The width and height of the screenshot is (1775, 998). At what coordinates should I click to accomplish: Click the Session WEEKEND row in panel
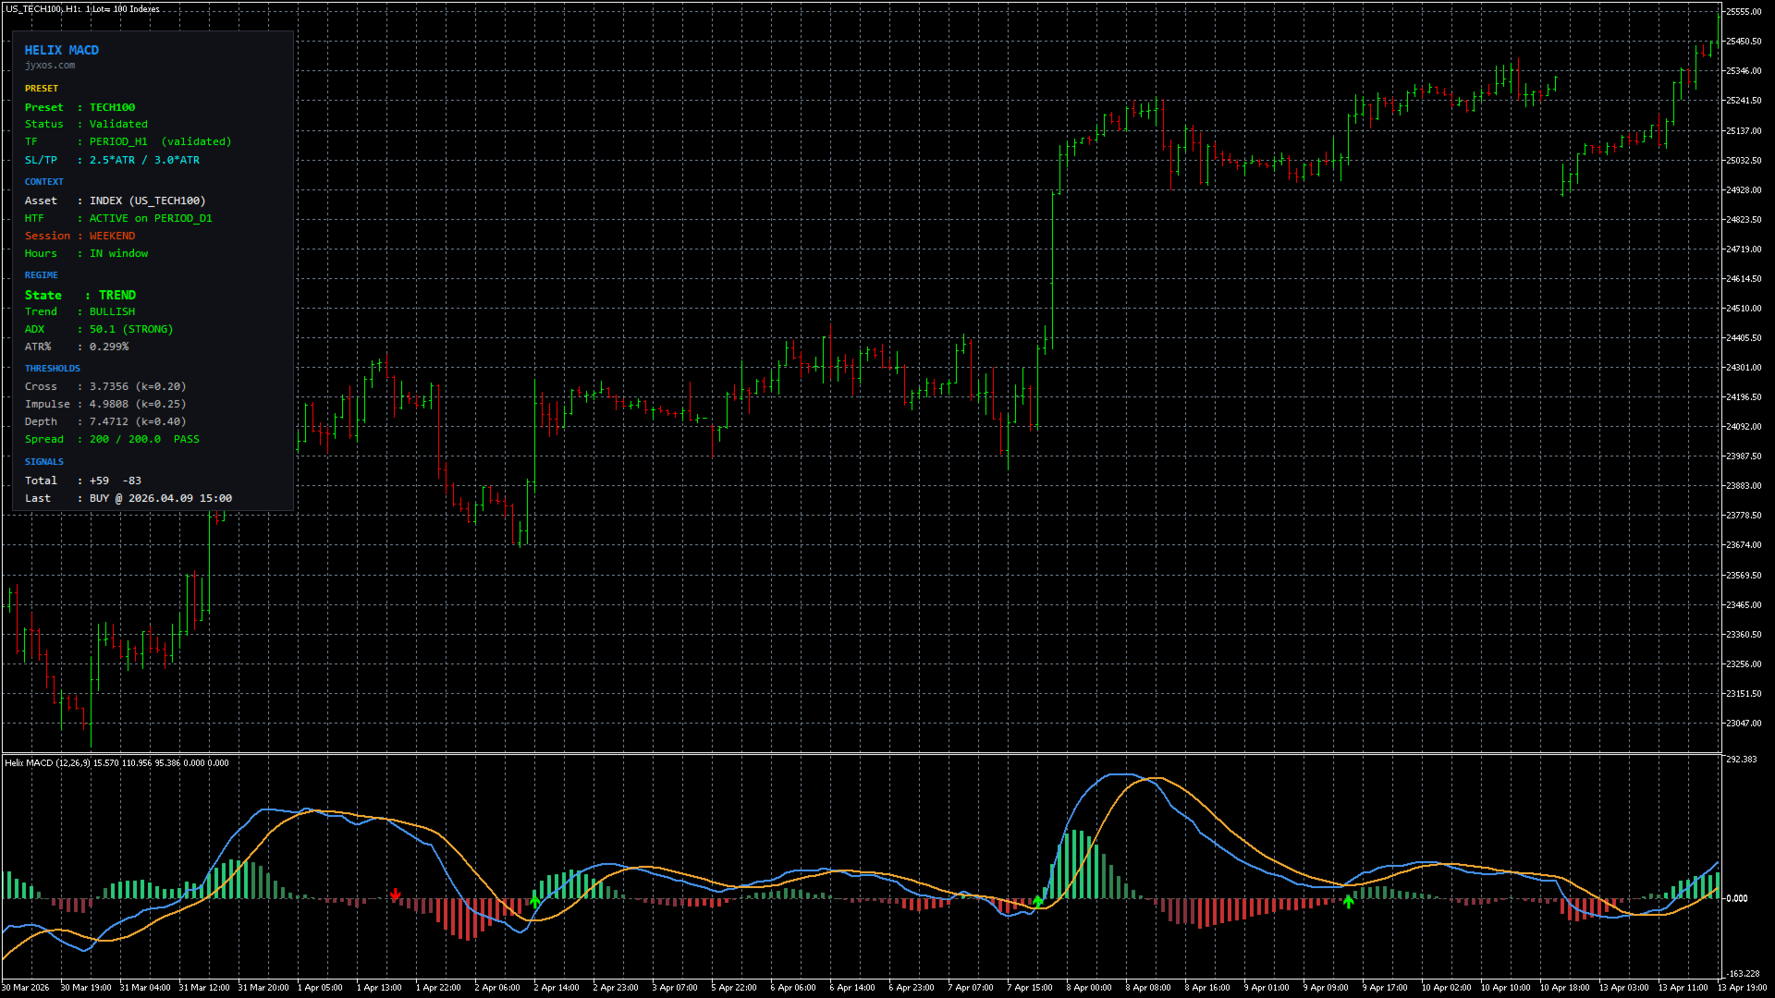pyautogui.click(x=80, y=236)
